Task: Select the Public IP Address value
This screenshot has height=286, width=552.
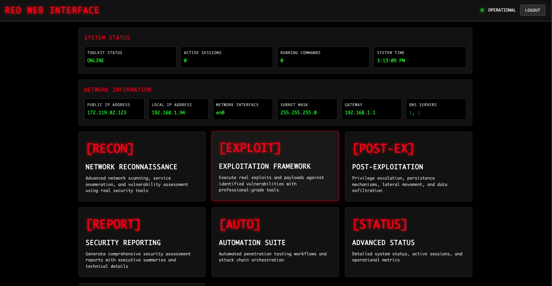Action: pos(107,112)
